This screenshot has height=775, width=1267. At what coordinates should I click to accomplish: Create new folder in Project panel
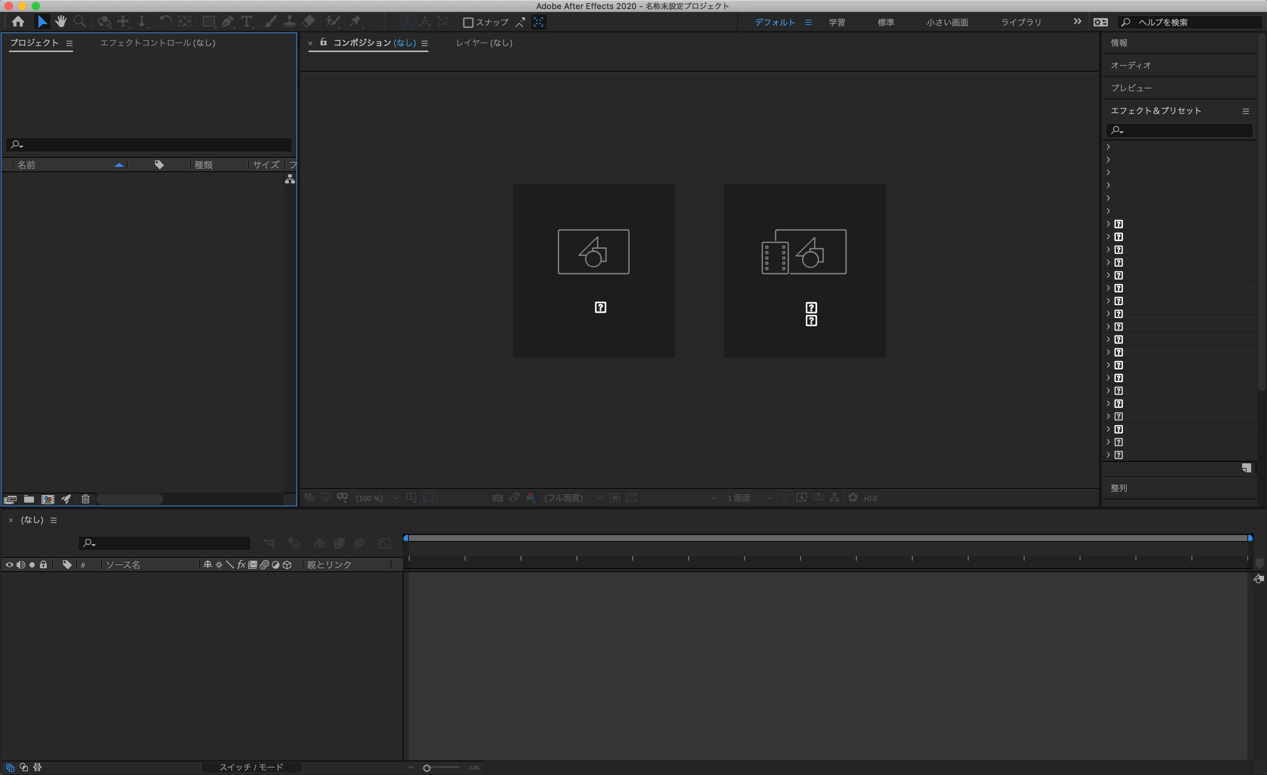29,499
